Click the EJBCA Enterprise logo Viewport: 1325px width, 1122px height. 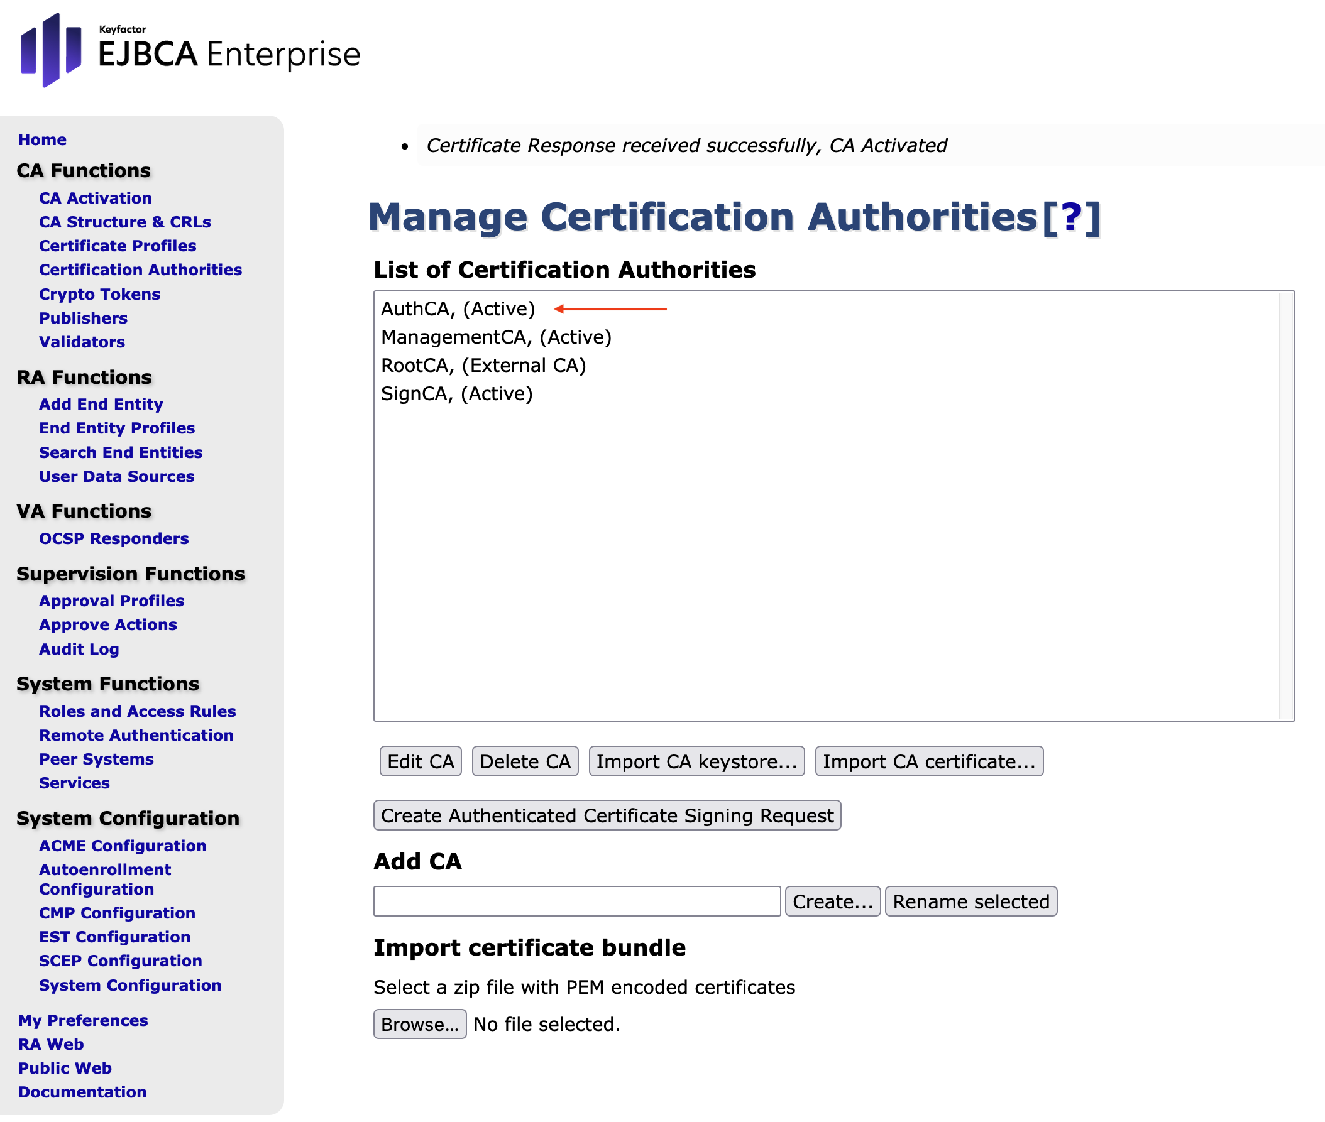pyautogui.click(x=190, y=51)
